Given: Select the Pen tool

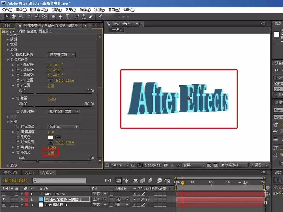Looking at the screenshot, I should point(60,17).
